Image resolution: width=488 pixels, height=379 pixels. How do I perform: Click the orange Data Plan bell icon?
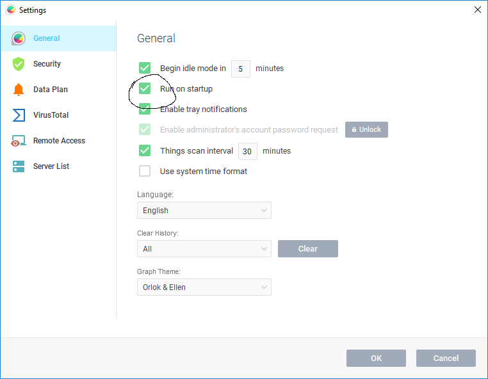(x=19, y=90)
